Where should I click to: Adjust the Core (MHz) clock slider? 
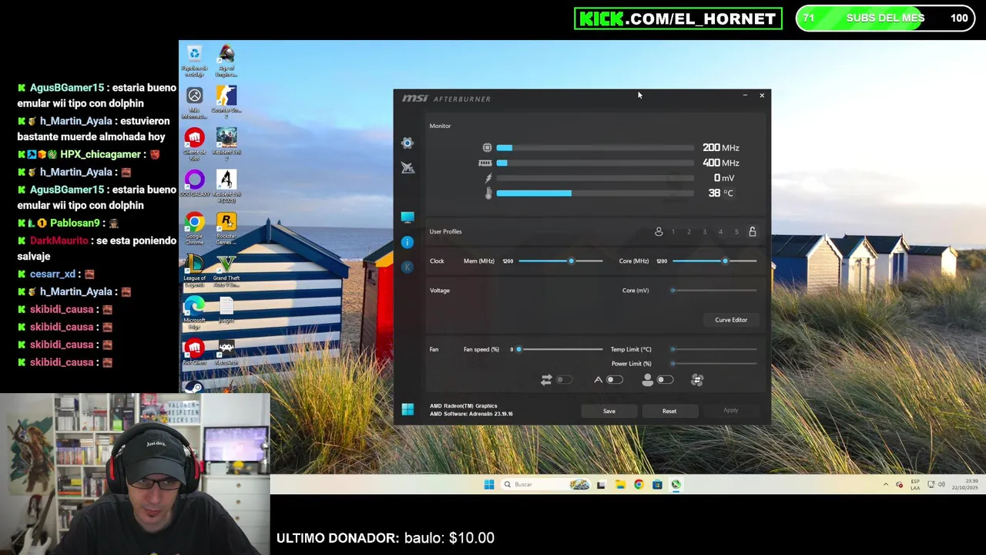coord(714,261)
